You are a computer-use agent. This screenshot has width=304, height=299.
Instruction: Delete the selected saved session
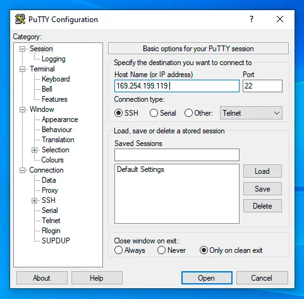click(262, 206)
